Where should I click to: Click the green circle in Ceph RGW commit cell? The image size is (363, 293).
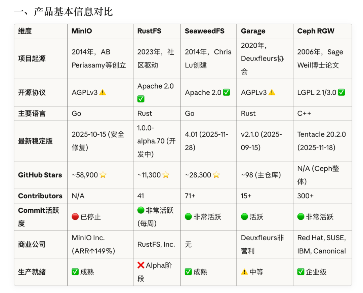pyautogui.click(x=301, y=217)
